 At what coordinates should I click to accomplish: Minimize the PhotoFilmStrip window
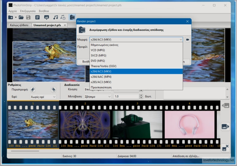pos(203,5)
